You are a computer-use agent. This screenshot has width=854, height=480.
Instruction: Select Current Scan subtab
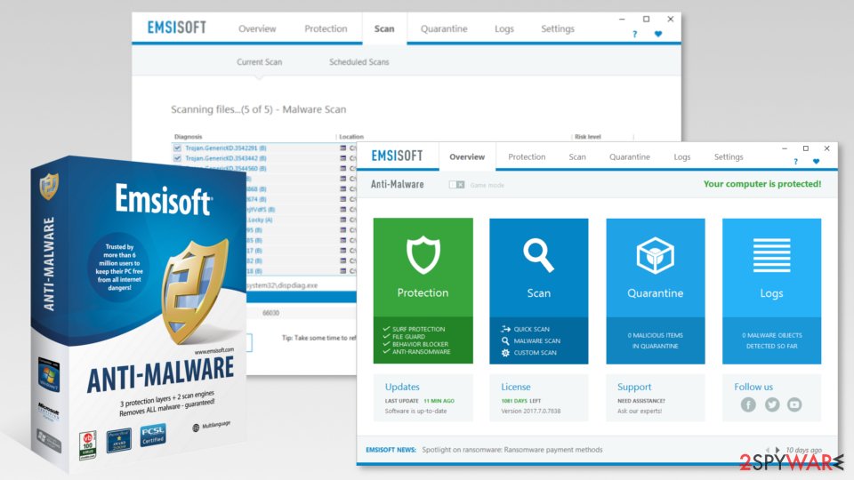259,62
